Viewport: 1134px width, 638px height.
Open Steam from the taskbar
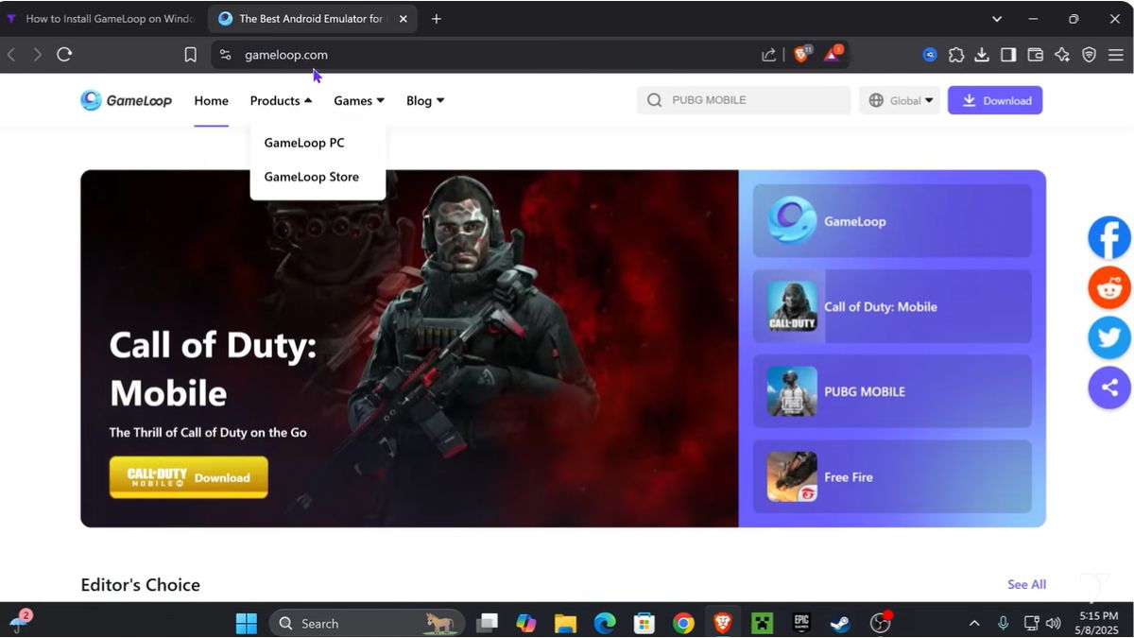coord(839,623)
